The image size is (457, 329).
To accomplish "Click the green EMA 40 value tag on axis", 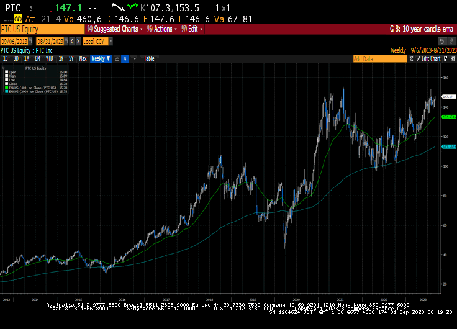I will point(449,117).
